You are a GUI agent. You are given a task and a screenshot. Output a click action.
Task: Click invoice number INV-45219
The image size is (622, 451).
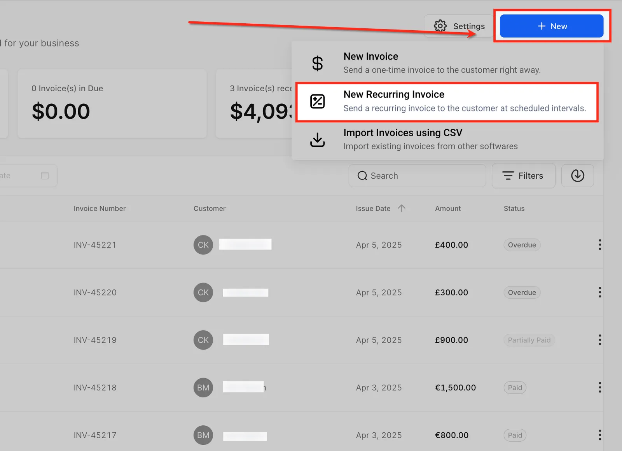pyautogui.click(x=95, y=340)
